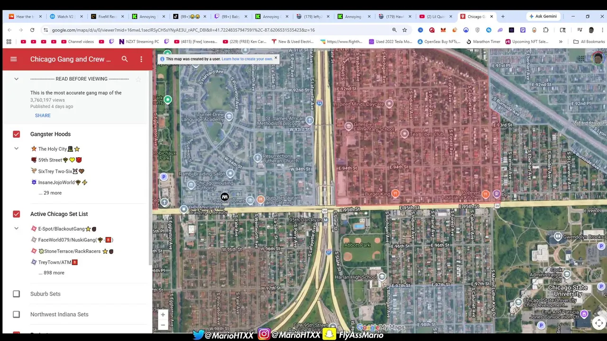Select E-Spot/BlackoutGang list item

64,229
